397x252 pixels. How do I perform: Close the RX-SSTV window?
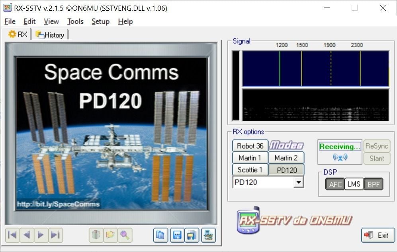click(383, 8)
